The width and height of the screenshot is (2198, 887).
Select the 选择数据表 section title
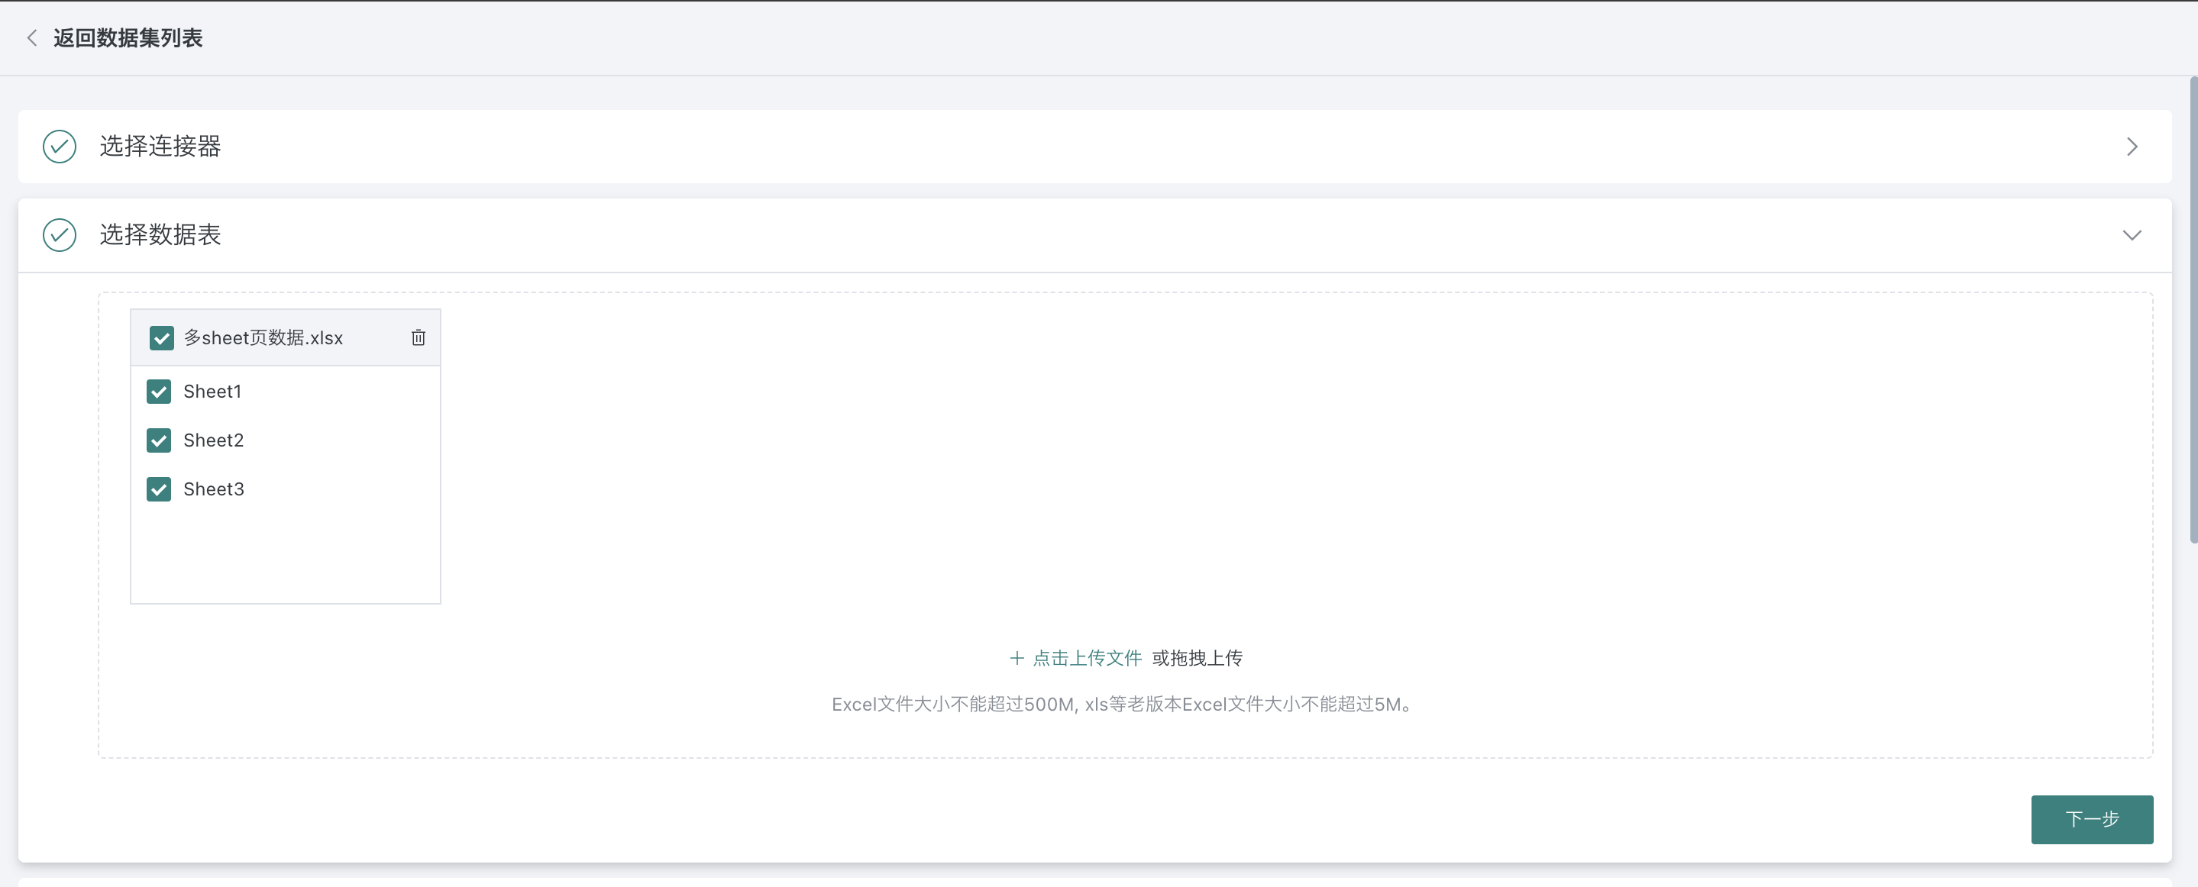click(158, 235)
